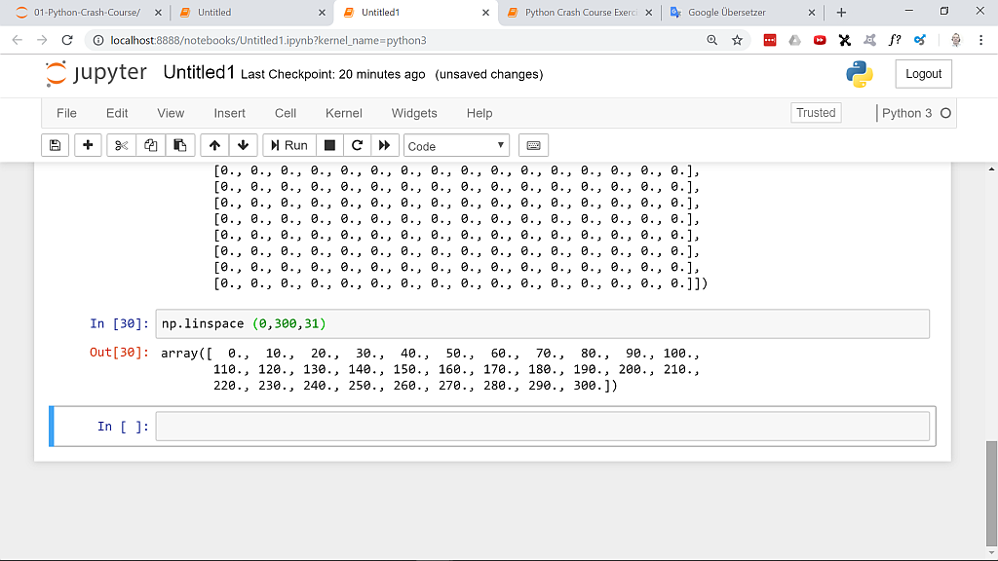Save and checkpoint the notebook
This screenshot has width=998, height=561.
tap(56, 145)
